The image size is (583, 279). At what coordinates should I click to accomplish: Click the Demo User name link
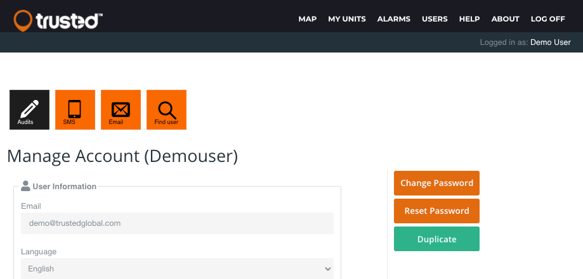pos(550,42)
